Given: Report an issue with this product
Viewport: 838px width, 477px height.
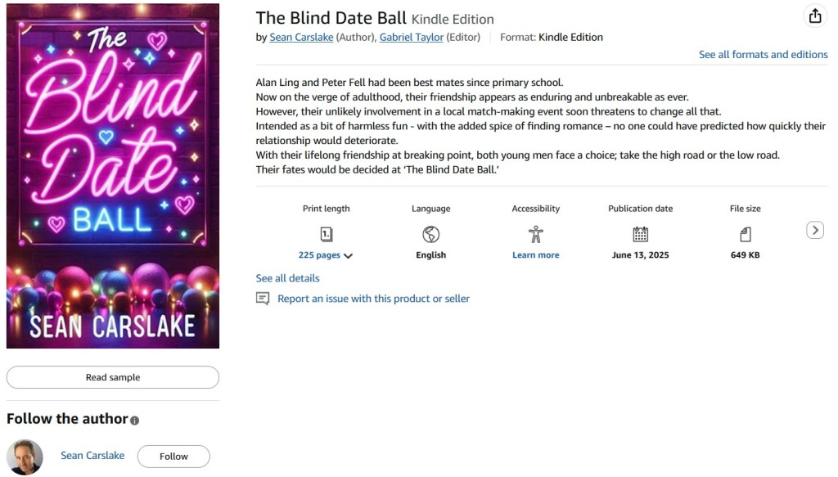Looking at the screenshot, I should coord(373,299).
